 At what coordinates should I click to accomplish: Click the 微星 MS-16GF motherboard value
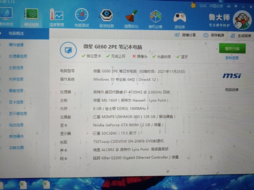[131, 100]
